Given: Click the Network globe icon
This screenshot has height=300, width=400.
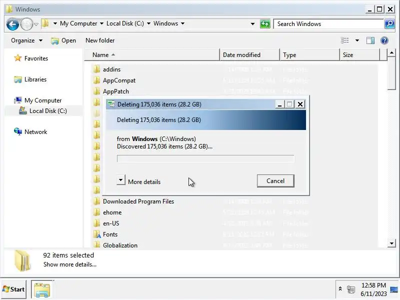Looking at the screenshot, I should click(x=18, y=131).
